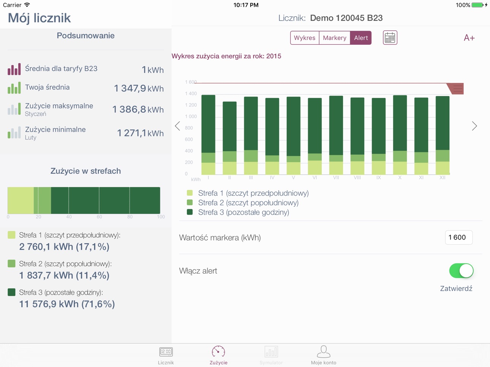
Task: Tap the June (VI) bar in chart
Action: (315, 136)
